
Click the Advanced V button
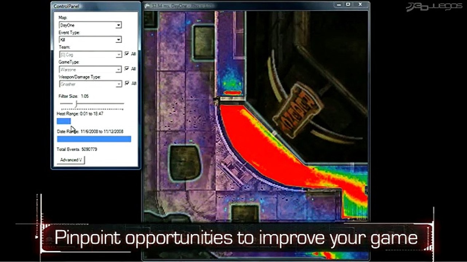pyautogui.click(x=71, y=160)
